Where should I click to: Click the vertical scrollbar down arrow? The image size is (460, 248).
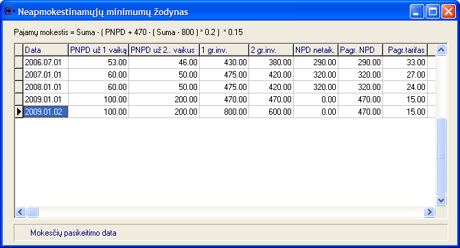click(x=441, y=200)
